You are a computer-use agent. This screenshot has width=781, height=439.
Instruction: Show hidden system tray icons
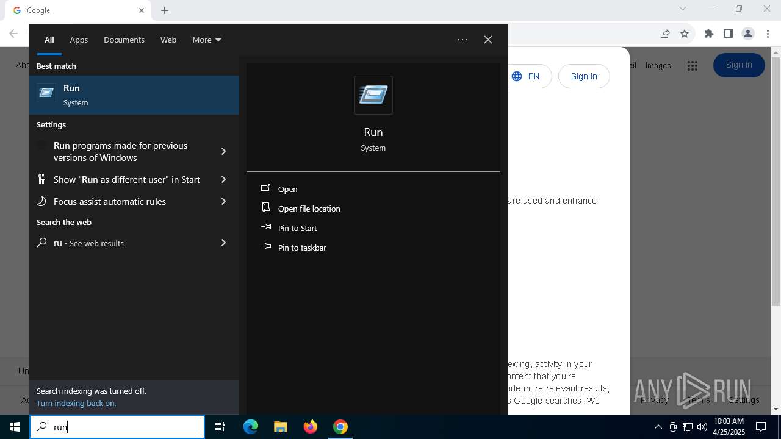[658, 427]
